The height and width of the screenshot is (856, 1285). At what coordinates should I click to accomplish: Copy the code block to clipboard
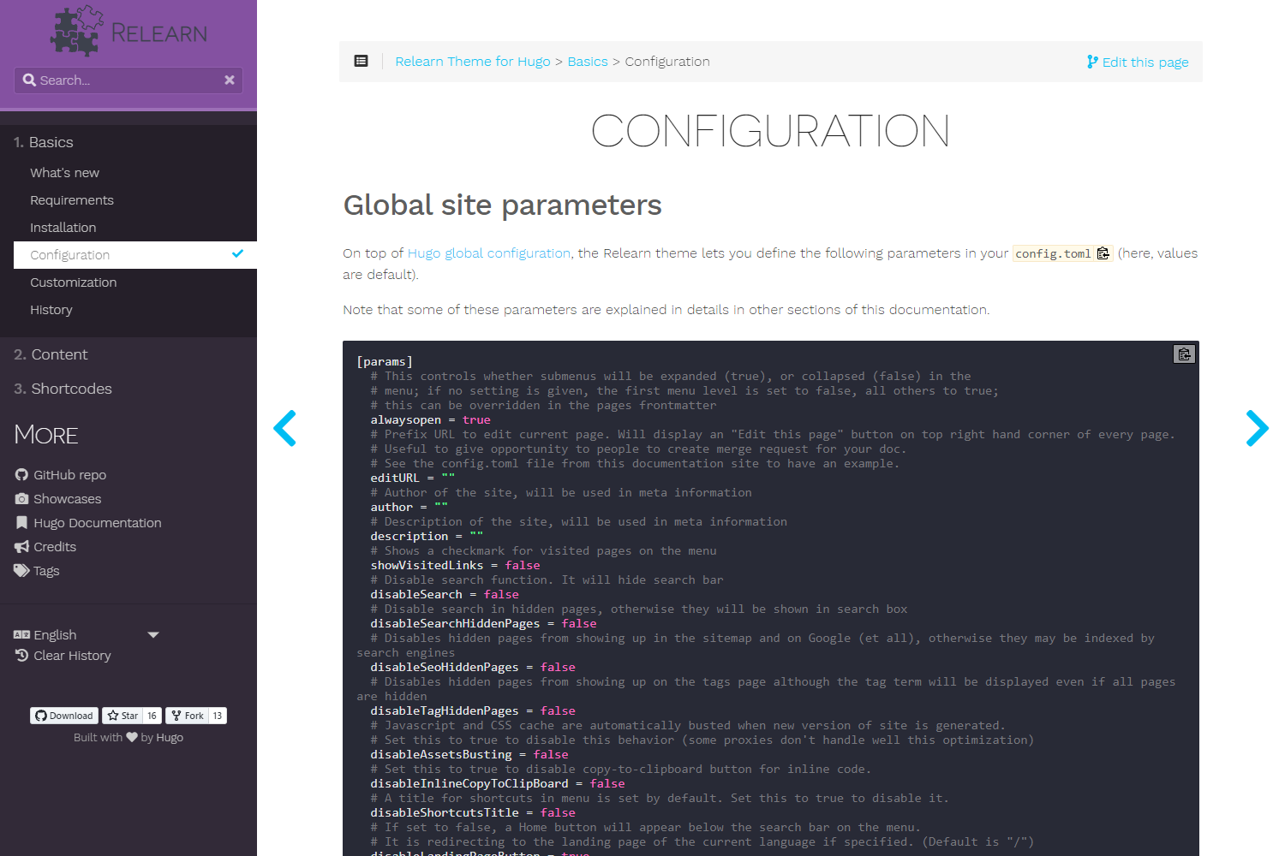pos(1184,354)
